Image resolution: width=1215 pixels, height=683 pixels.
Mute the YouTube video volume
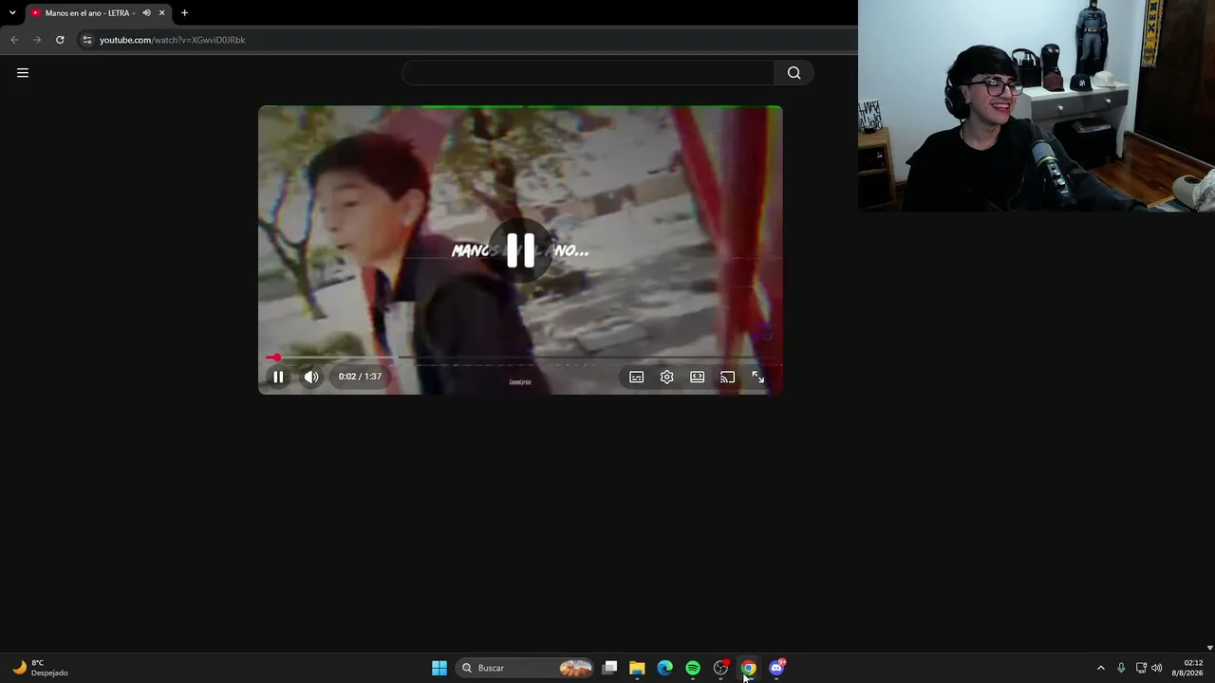[x=311, y=377]
